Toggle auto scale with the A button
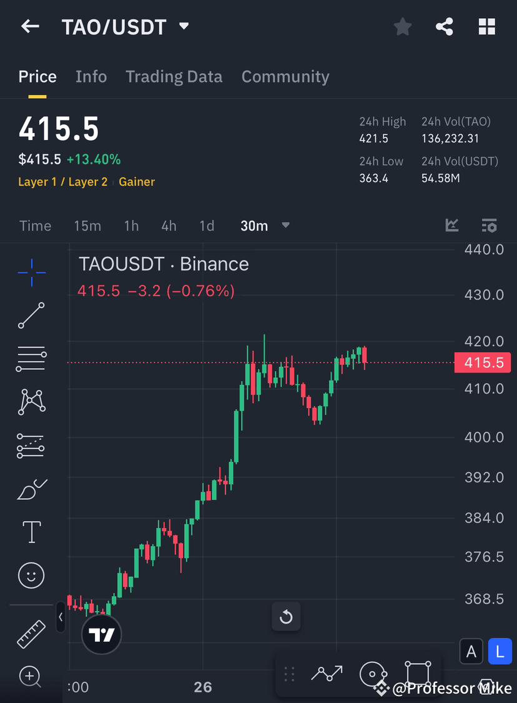Image resolution: width=517 pixels, height=703 pixels. click(x=471, y=651)
